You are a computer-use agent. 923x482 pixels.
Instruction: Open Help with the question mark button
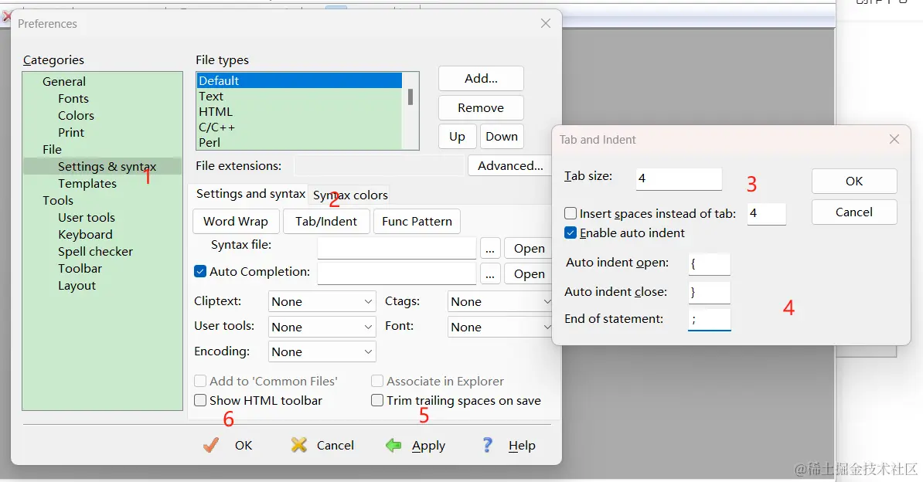click(x=508, y=445)
